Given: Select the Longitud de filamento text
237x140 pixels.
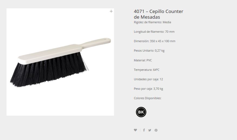Looking at the screenshot, I should click(154, 32).
